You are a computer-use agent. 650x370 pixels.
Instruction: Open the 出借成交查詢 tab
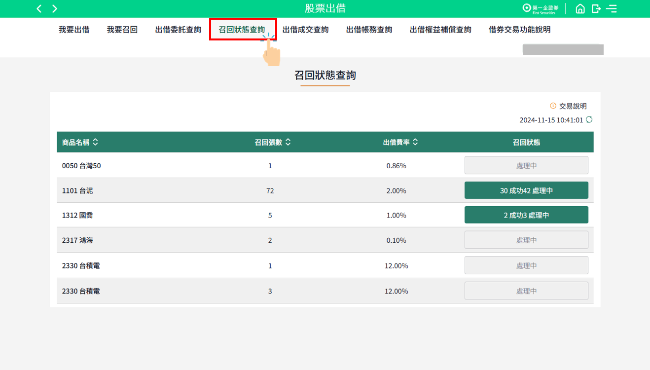(305, 30)
